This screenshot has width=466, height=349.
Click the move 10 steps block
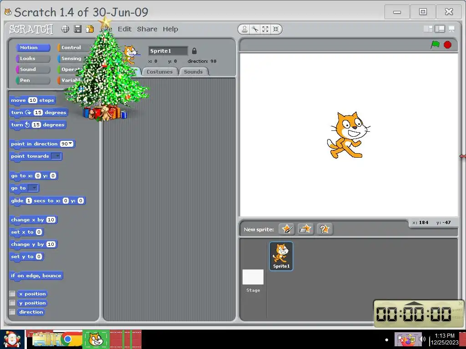32,100
